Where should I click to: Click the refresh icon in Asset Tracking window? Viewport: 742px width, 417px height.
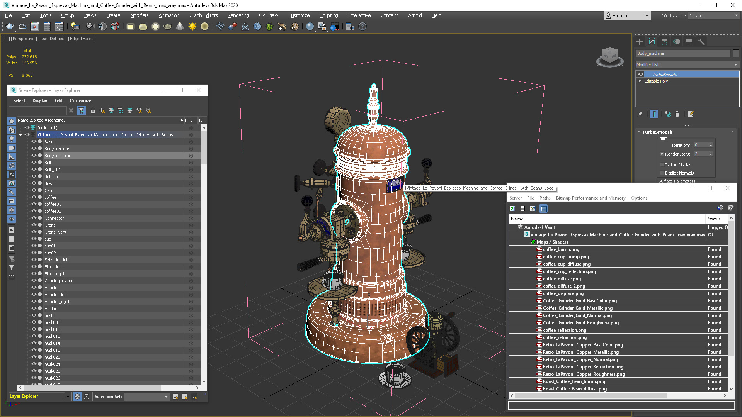512,208
